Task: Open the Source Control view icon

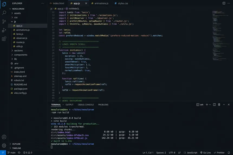Action: tap(4, 22)
